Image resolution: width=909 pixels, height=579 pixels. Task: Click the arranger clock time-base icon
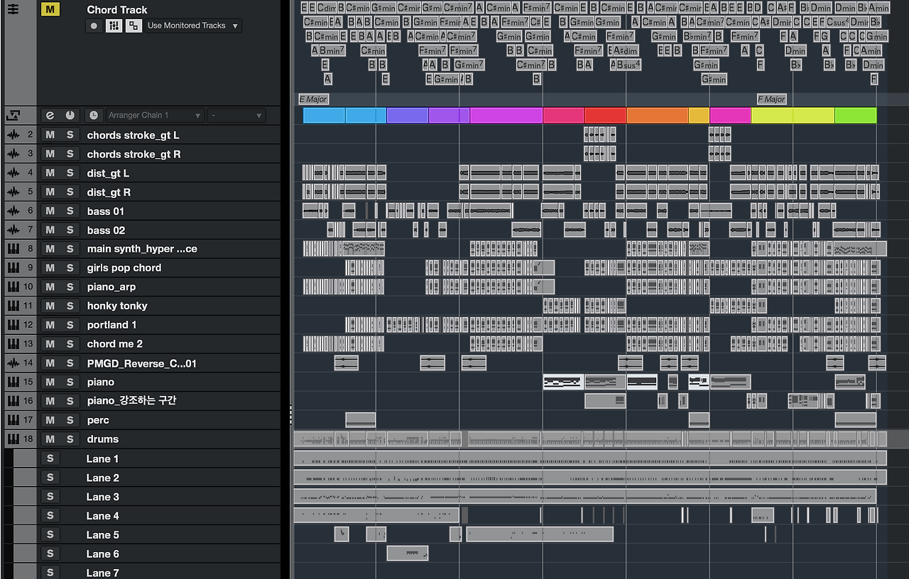(x=94, y=115)
